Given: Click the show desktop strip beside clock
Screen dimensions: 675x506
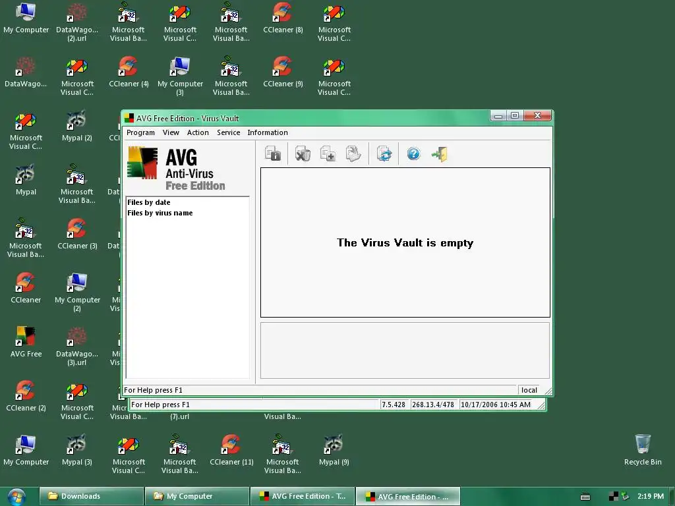Looking at the screenshot, I should [x=672, y=496].
